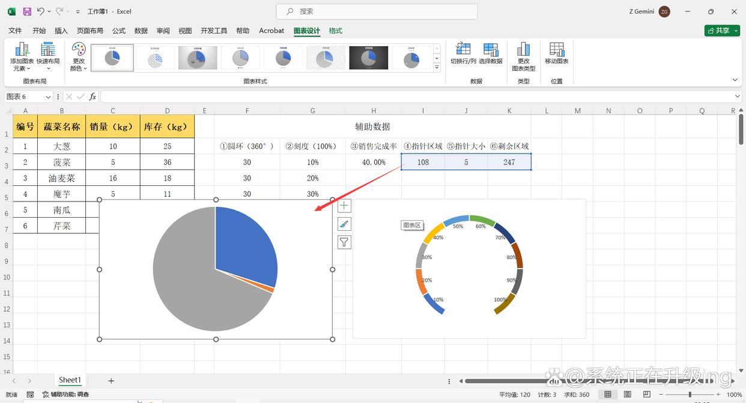Image resolution: width=746 pixels, height=403 pixels.
Task: Apply the dark background chart style thumbnail
Action: (368, 58)
